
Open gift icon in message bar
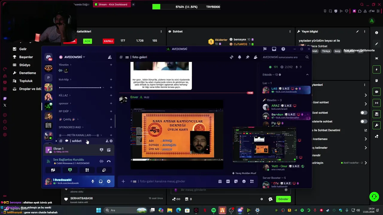220,181
